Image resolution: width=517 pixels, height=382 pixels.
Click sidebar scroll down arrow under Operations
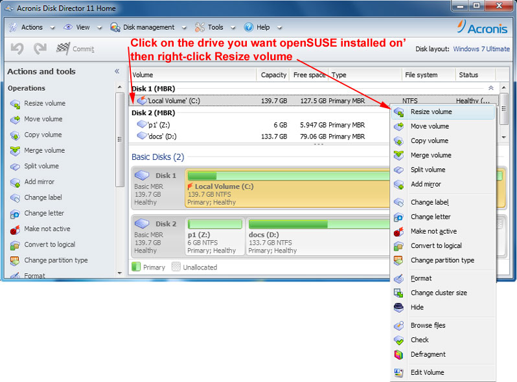pyautogui.click(x=120, y=273)
